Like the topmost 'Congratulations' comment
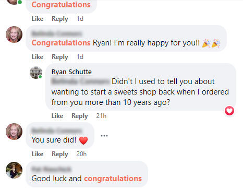Image resolution: width=243 pixels, height=189 pixels. [38, 19]
